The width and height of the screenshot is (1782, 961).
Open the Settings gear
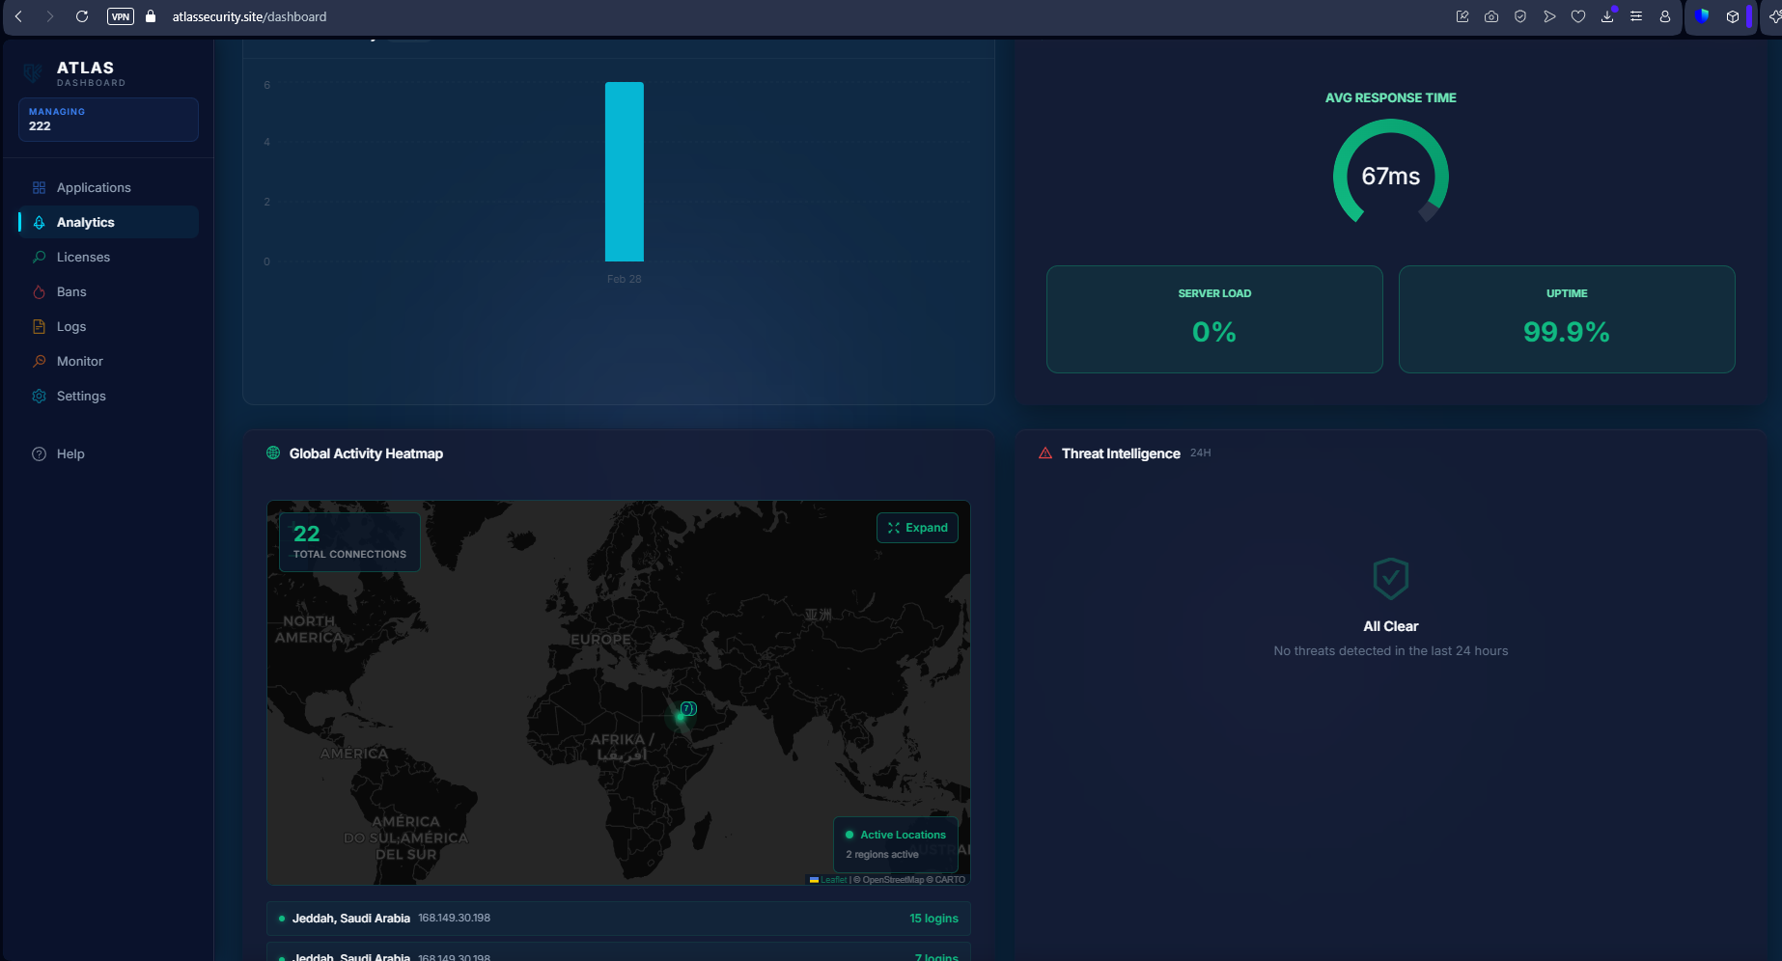tap(39, 396)
